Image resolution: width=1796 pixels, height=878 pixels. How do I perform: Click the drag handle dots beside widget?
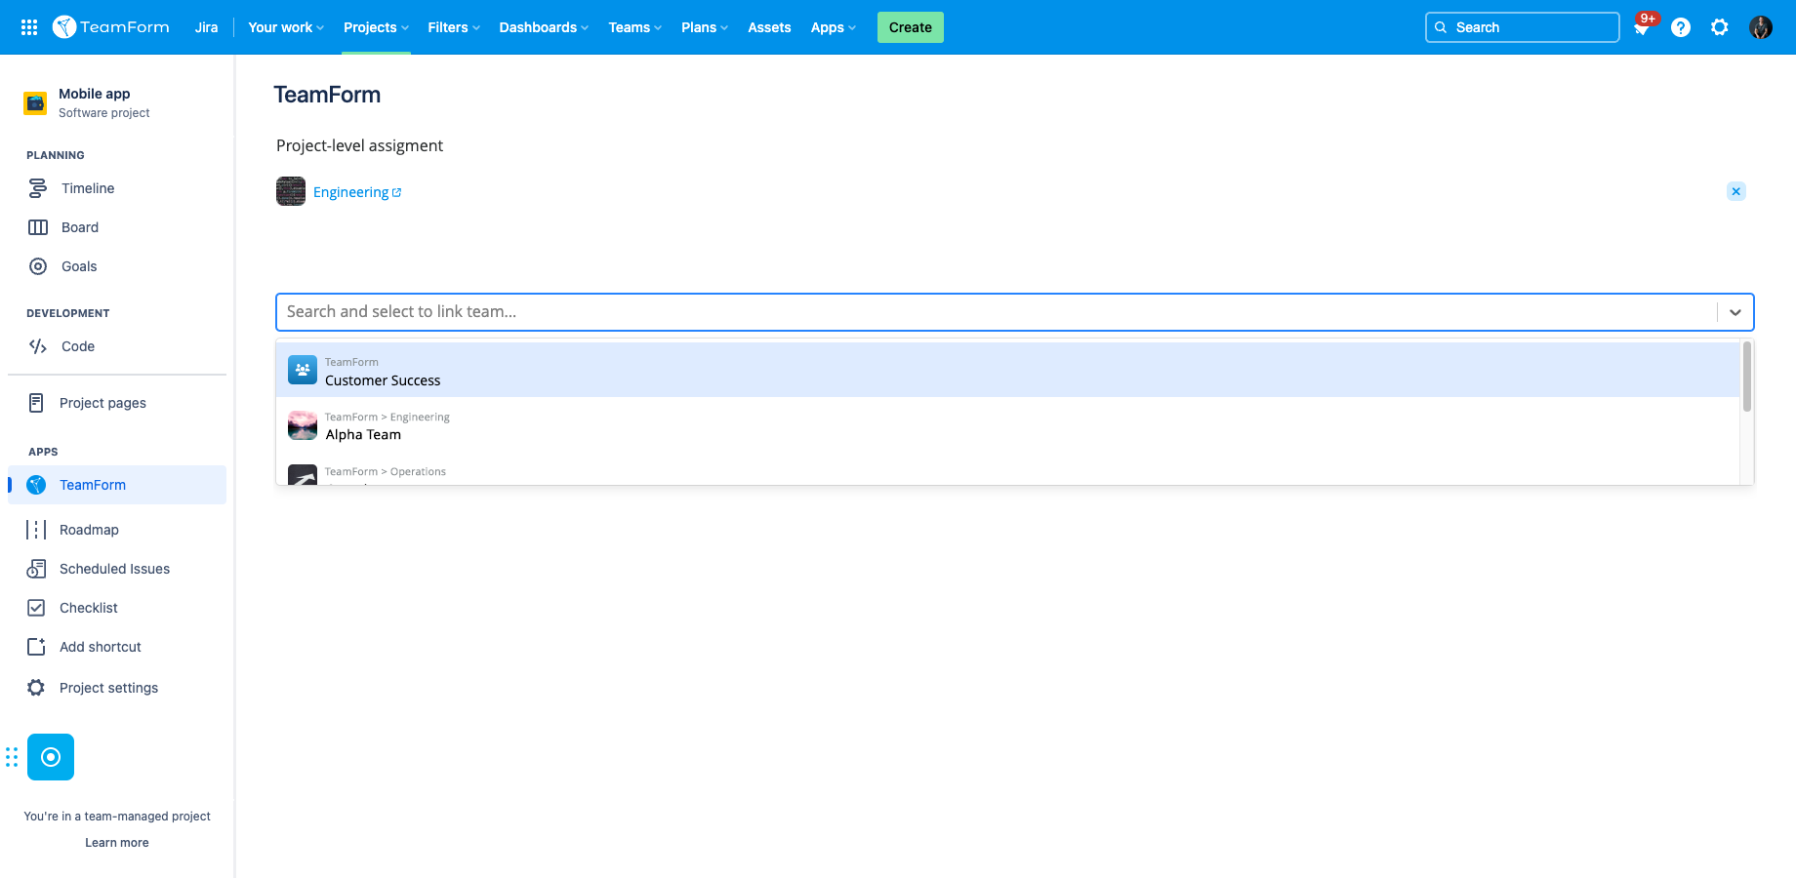[12, 757]
